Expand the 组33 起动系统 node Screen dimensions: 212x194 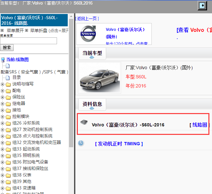[2, 149]
